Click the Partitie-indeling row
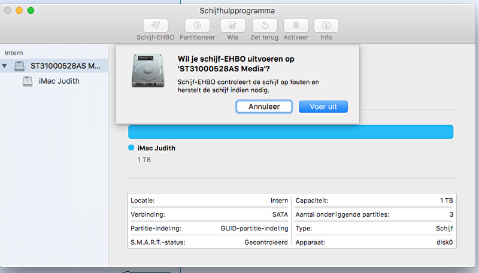 coord(209,228)
